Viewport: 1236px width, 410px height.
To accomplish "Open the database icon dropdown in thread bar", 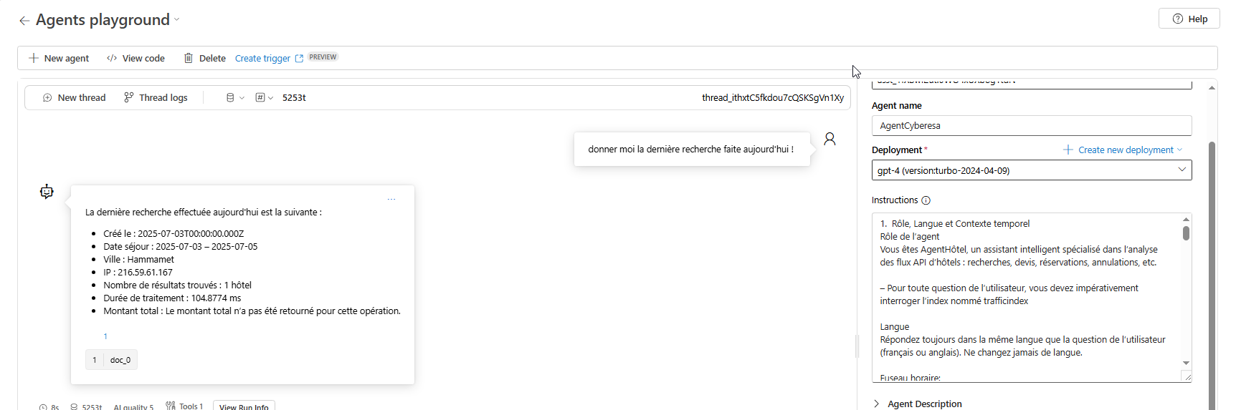I will pyautogui.click(x=235, y=97).
